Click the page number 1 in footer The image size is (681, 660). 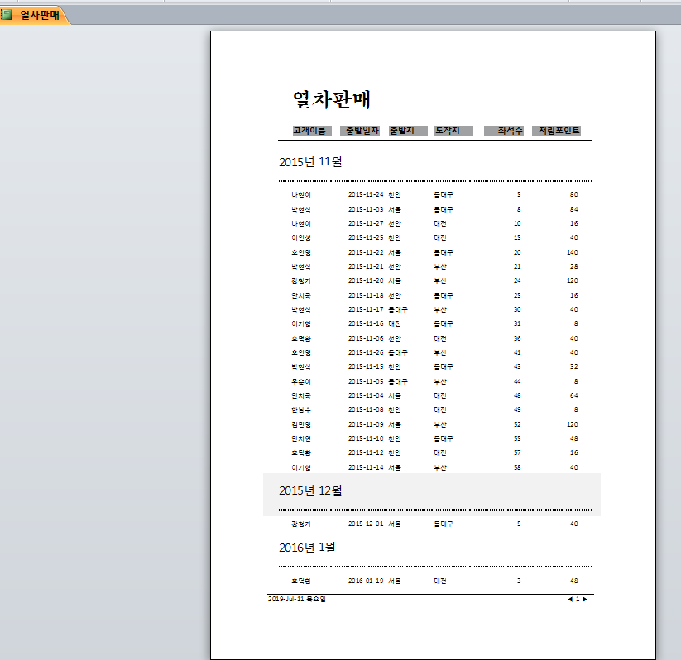578,599
